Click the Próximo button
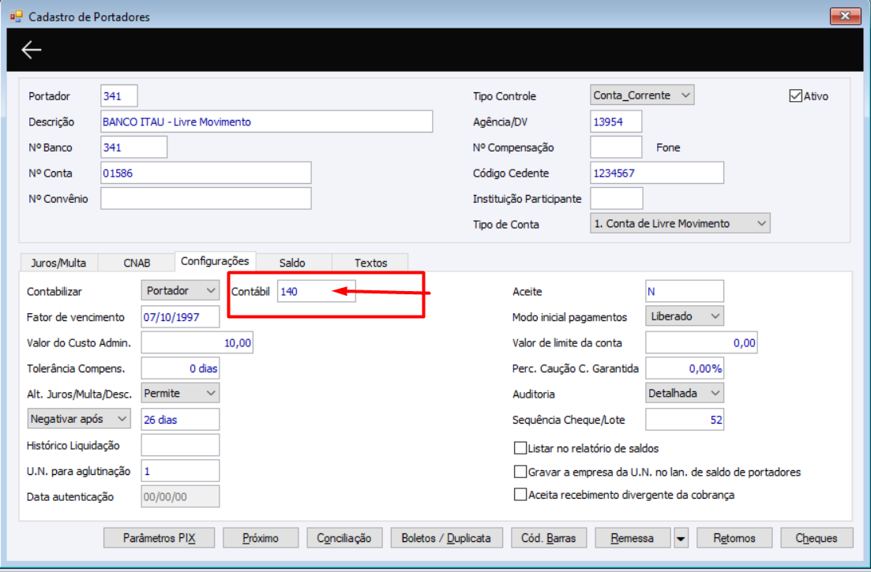The image size is (871, 572). click(x=261, y=538)
